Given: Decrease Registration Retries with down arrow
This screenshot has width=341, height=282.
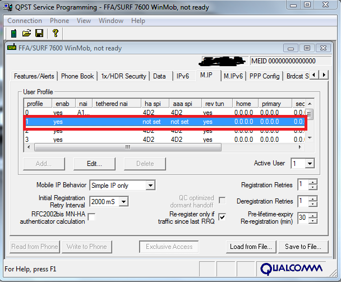Looking at the screenshot, I should coord(313,187).
